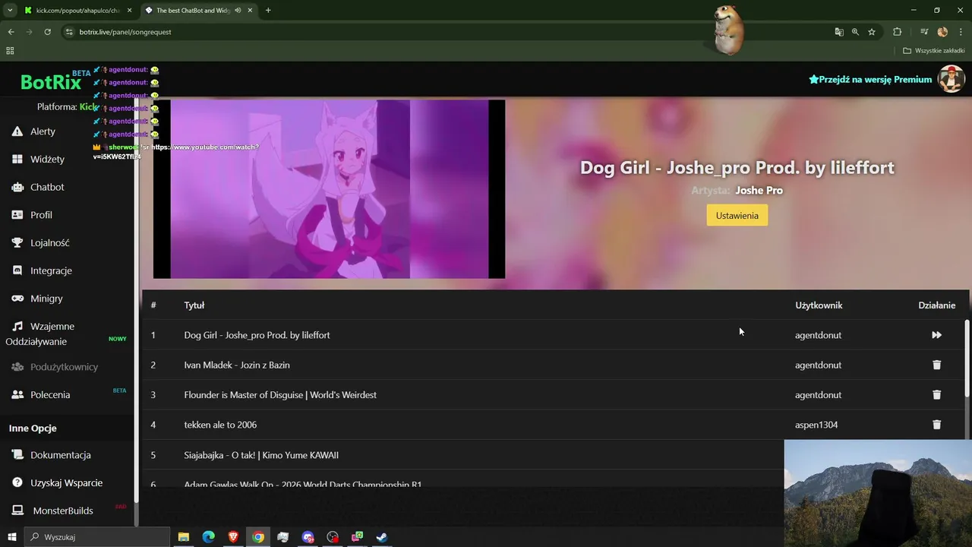The image size is (972, 547).
Task: Click Flounder is Master of Disguise title
Action: pyautogui.click(x=280, y=395)
